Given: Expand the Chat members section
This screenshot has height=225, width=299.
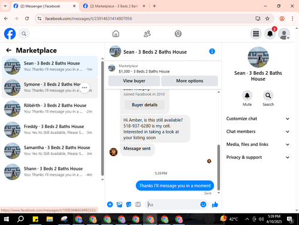Looking at the screenshot, I should click(258, 132).
